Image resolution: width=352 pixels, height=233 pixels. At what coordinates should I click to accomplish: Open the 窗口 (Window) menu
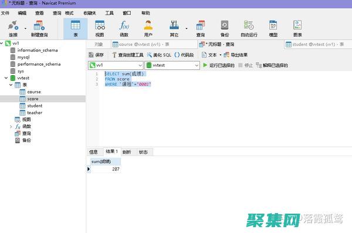(127, 13)
